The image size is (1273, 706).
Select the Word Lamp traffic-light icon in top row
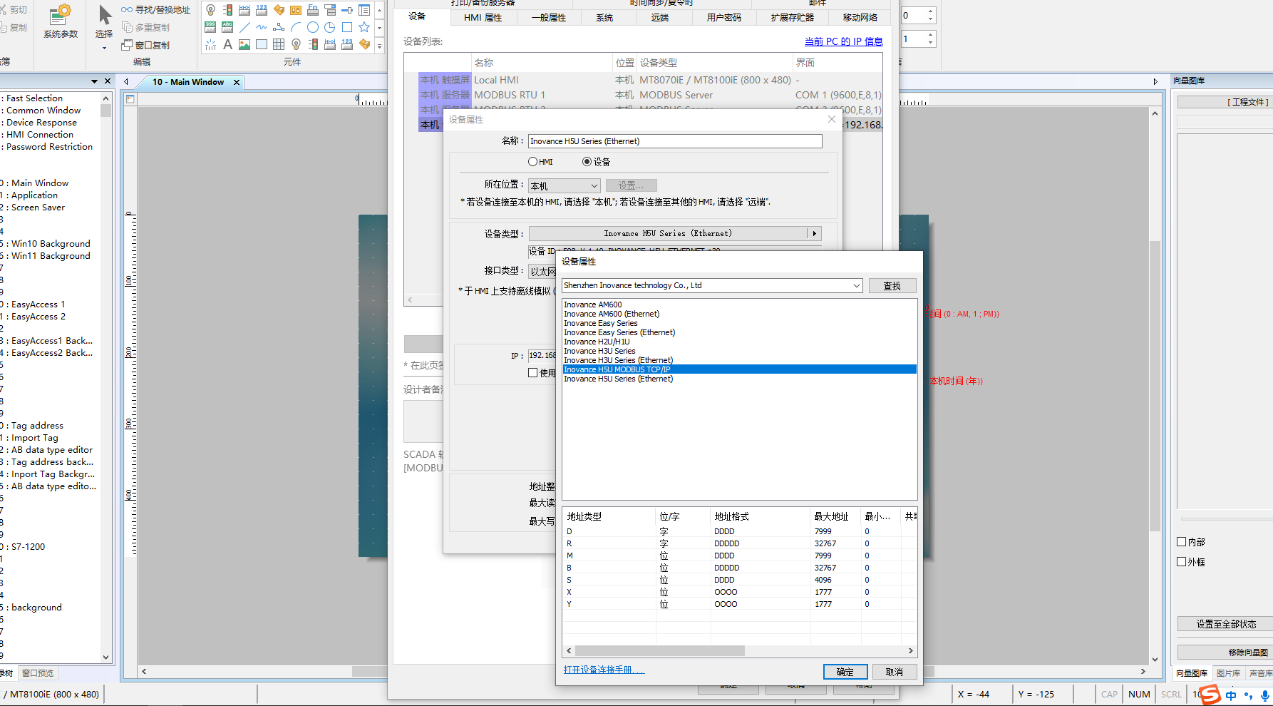pos(227,10)
